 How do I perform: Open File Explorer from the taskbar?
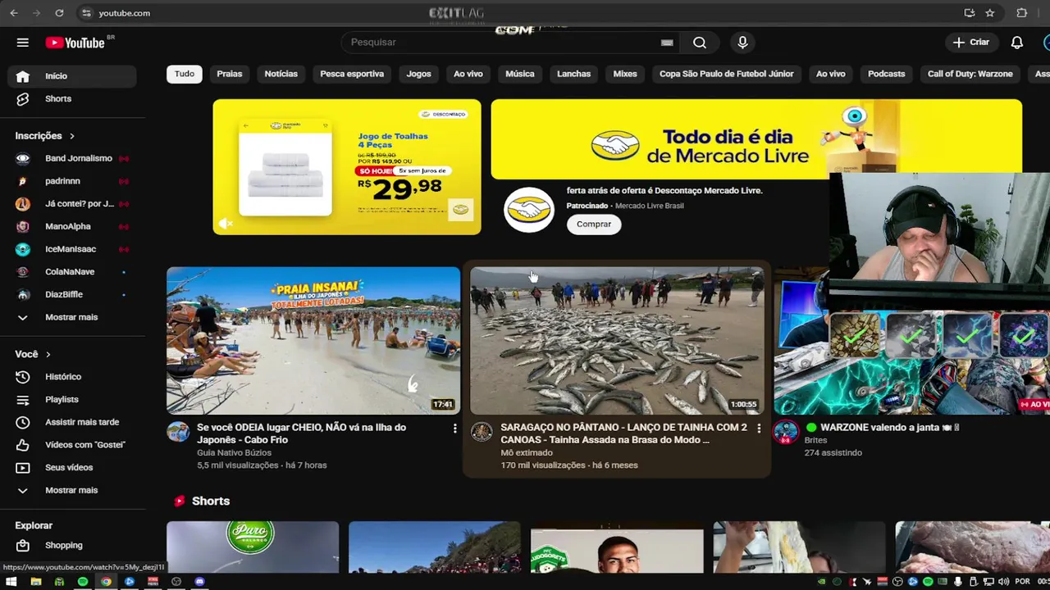click(x=35, y=582)
